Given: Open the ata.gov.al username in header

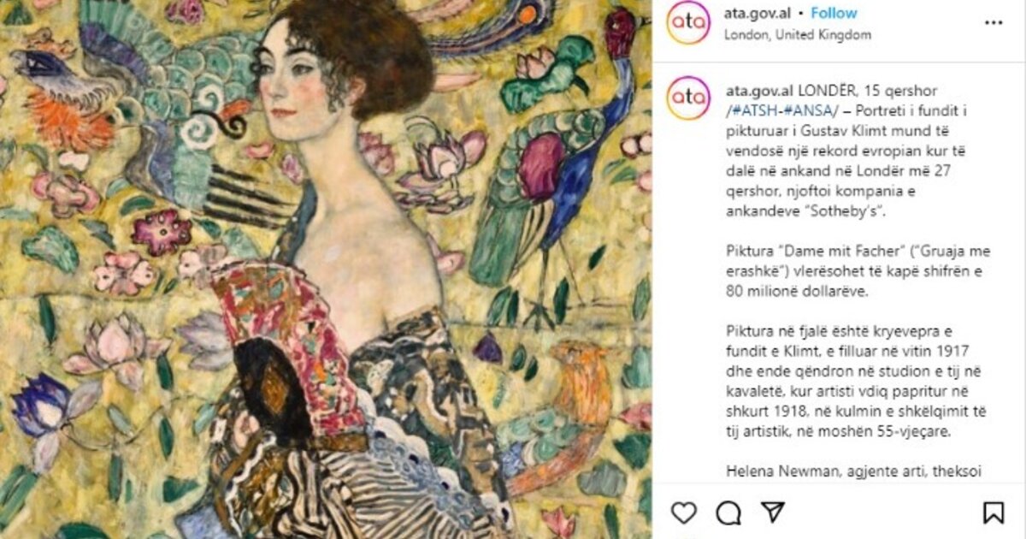Looking at the screenshot, I should [x=758, y=14].
